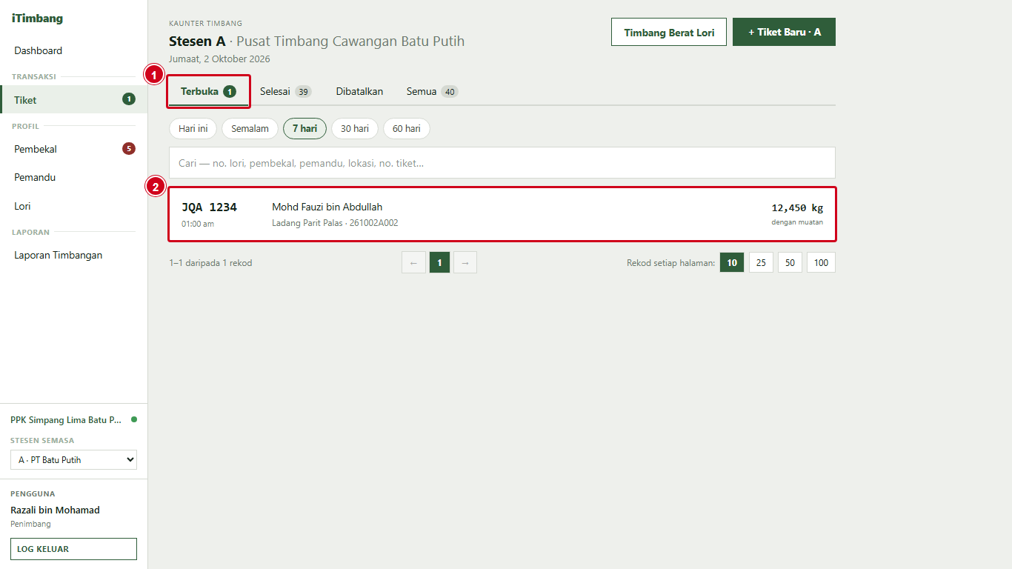Go to Tiket in the sidebar

click(73, 99)
